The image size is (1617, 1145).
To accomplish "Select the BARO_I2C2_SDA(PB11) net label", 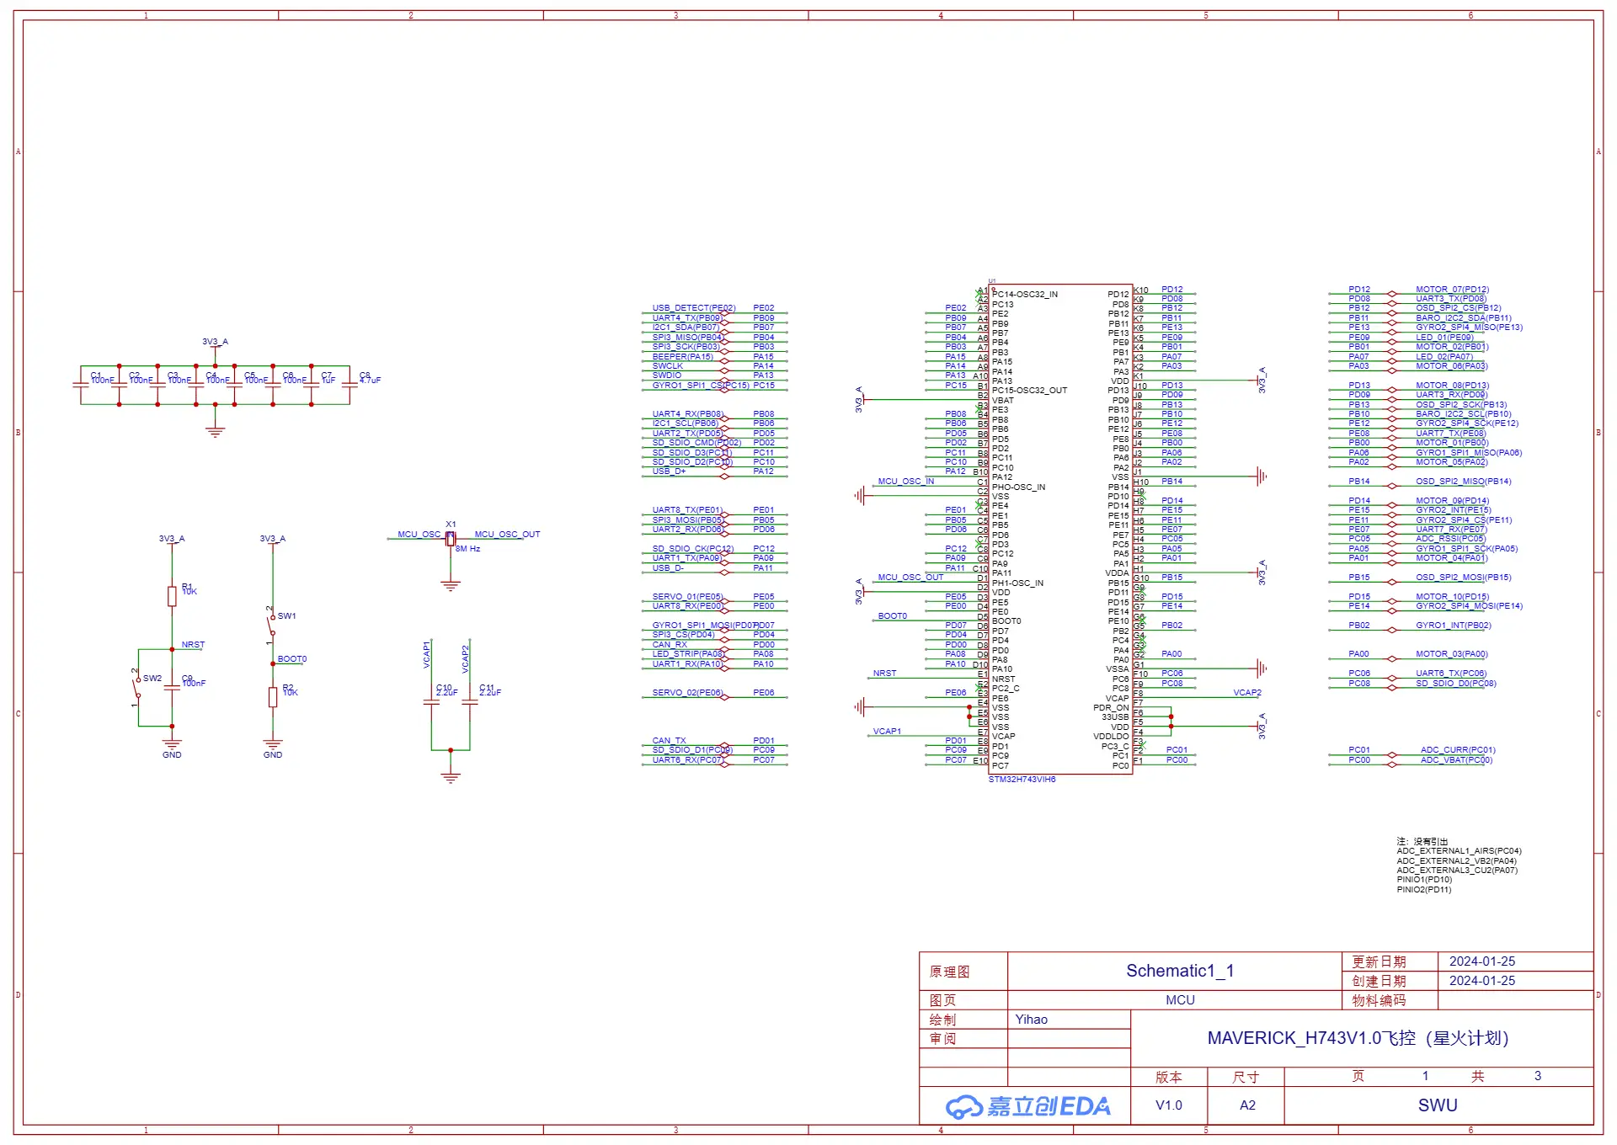I will [x=1464, y=318].
